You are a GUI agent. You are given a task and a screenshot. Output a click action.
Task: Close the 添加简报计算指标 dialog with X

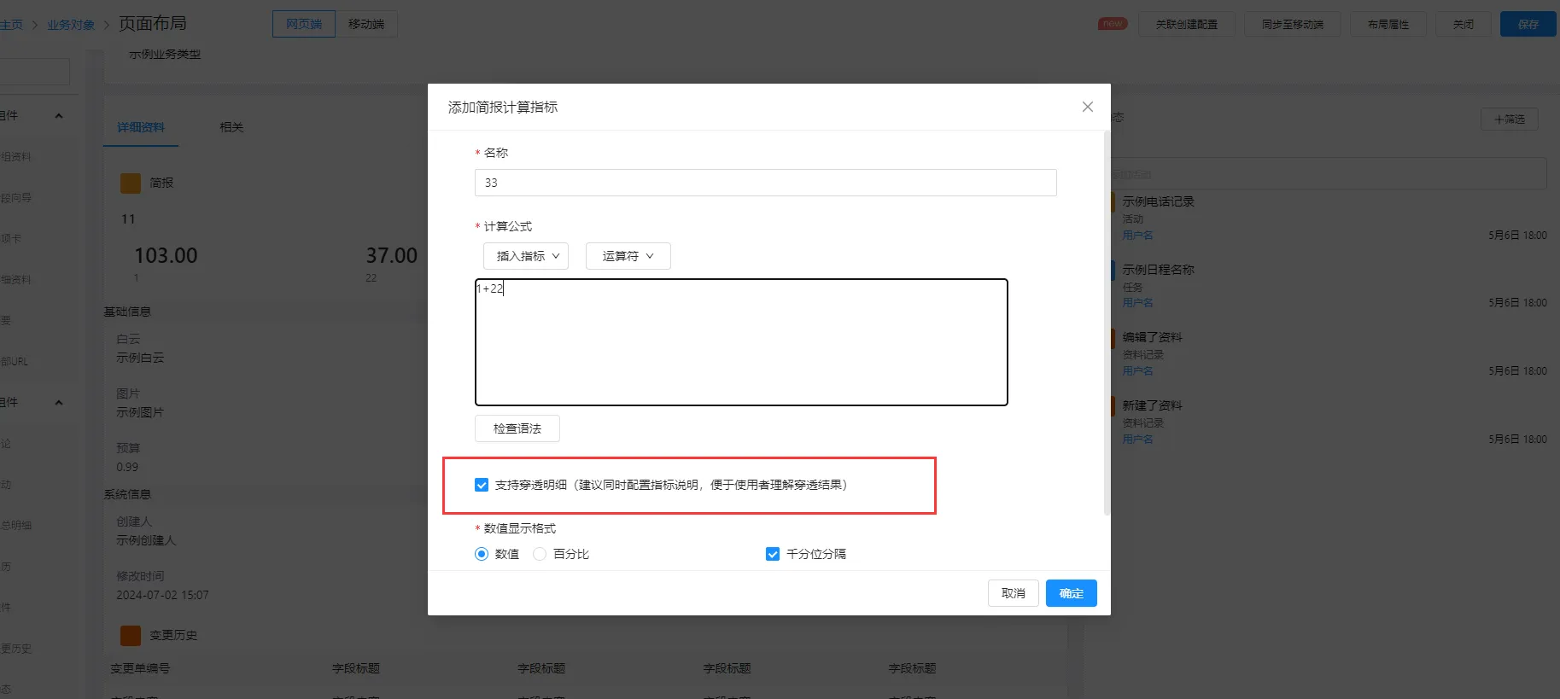[x=1087, y=107]
